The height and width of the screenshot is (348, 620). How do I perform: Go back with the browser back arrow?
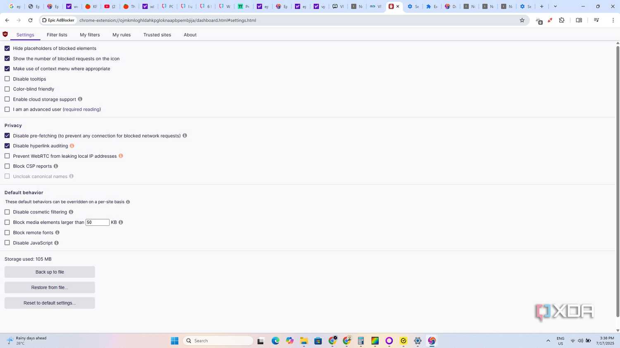(x=7, y=20)
